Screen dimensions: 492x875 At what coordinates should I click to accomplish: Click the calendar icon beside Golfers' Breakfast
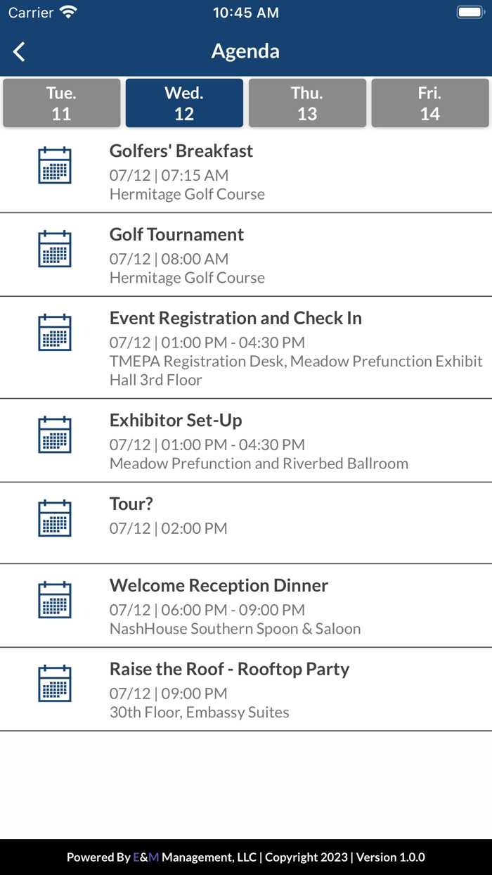55,165
